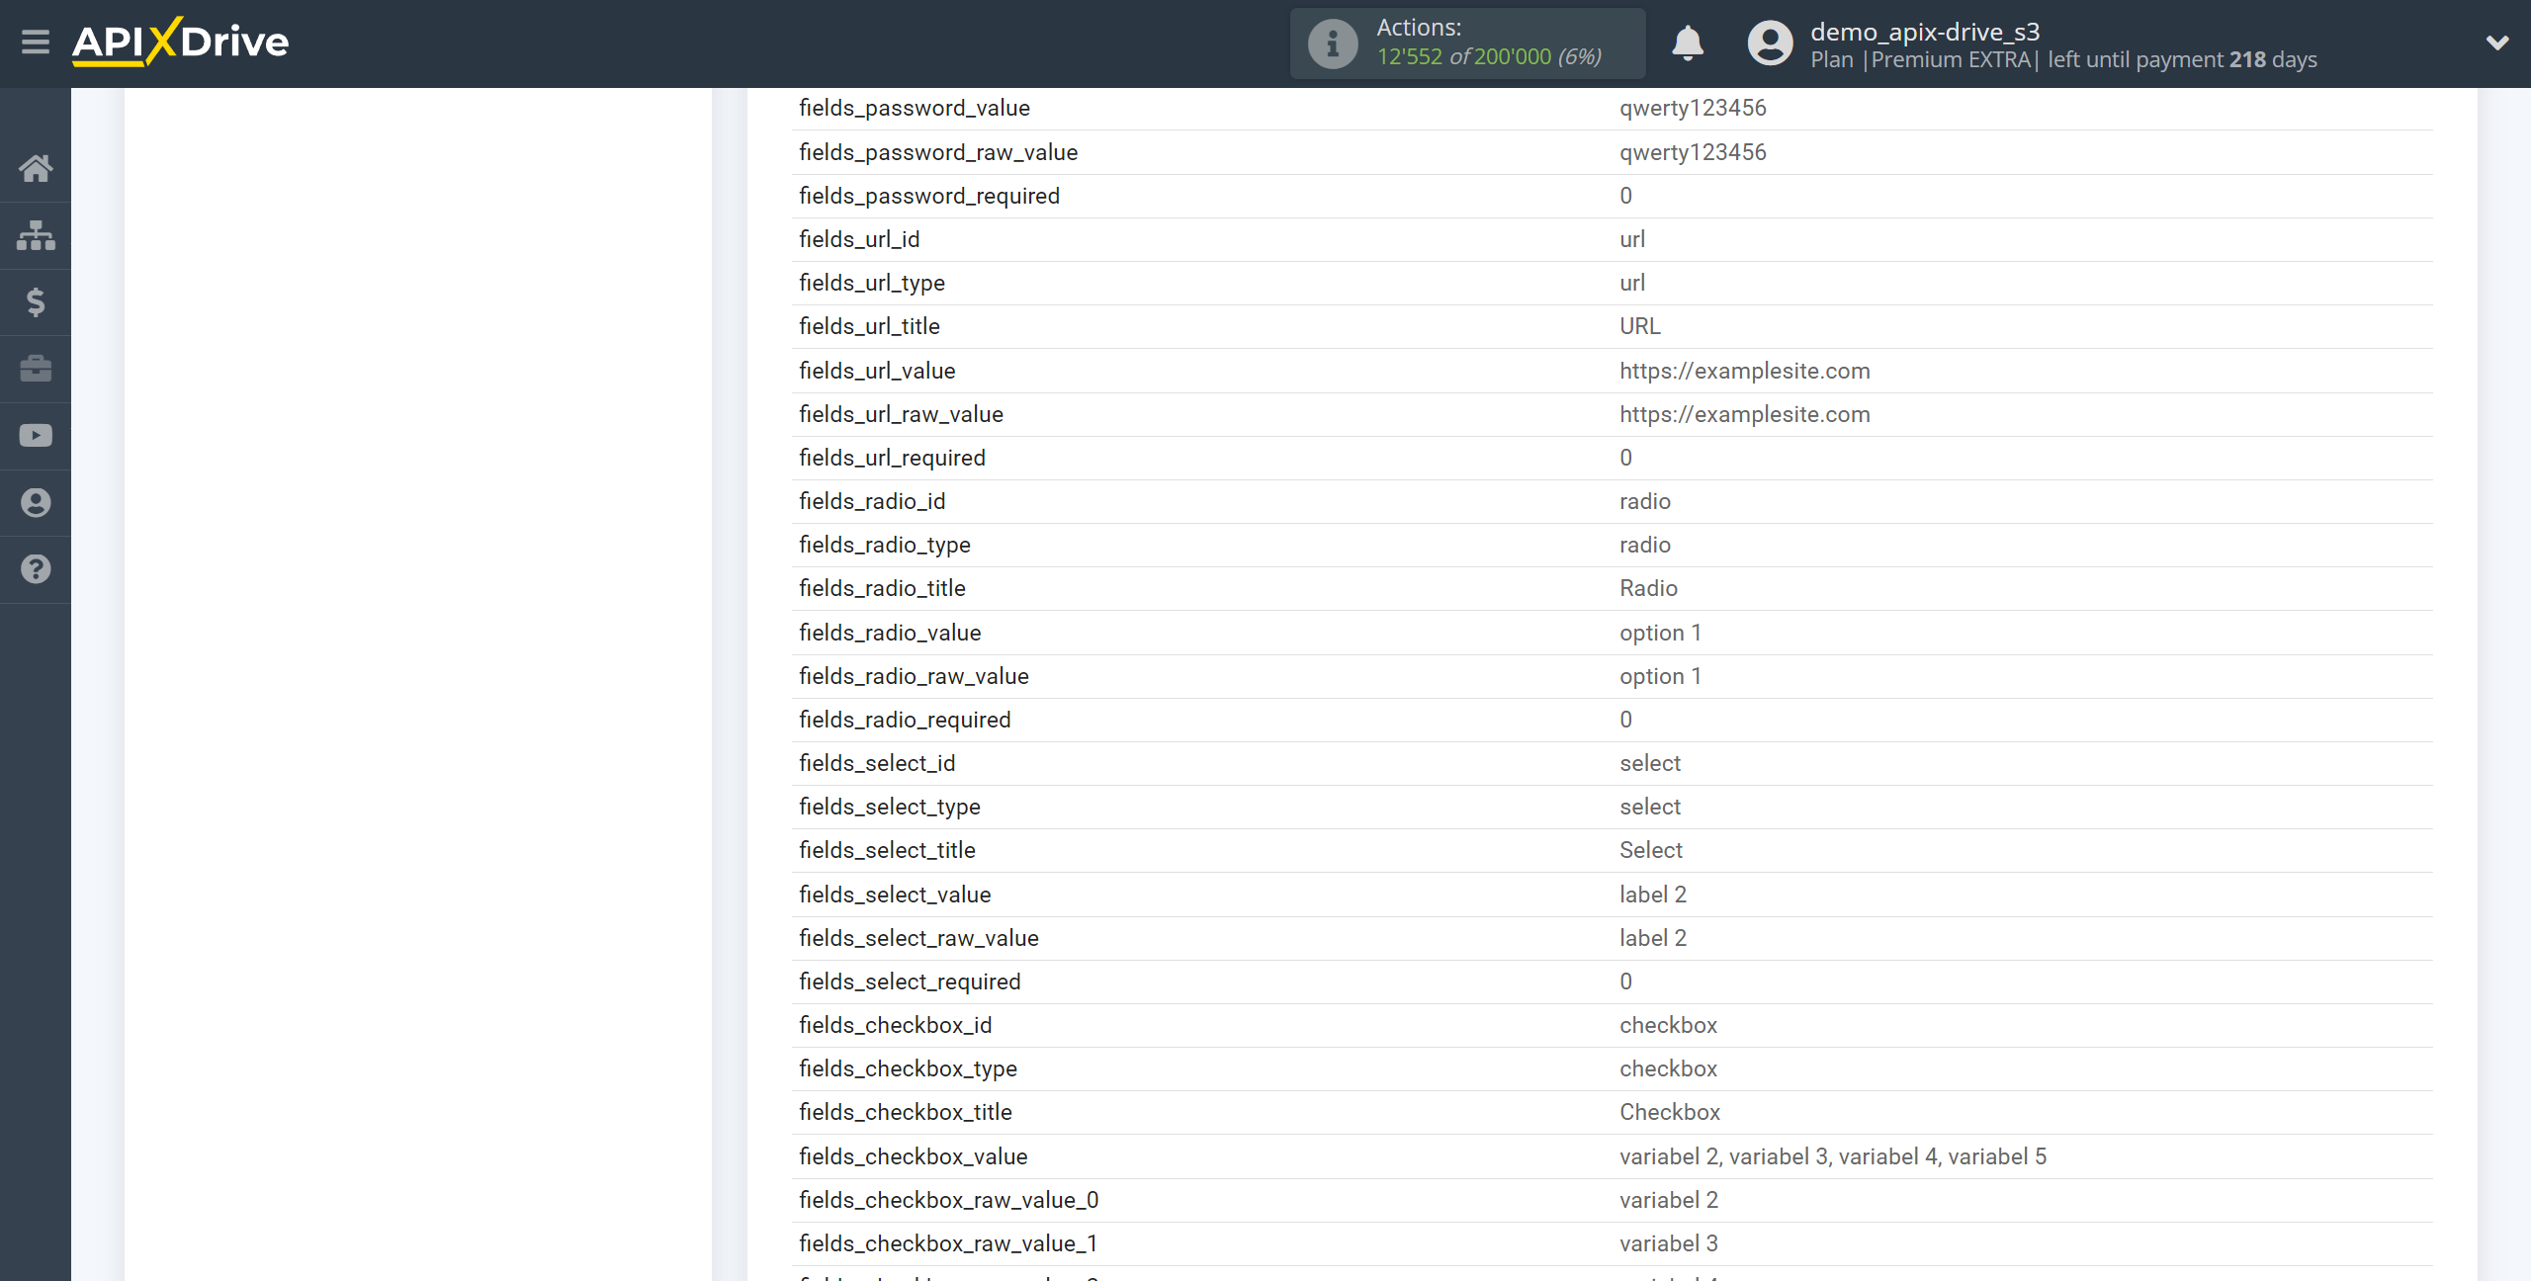Open the billing dollar icon

[x=36, y=301]
